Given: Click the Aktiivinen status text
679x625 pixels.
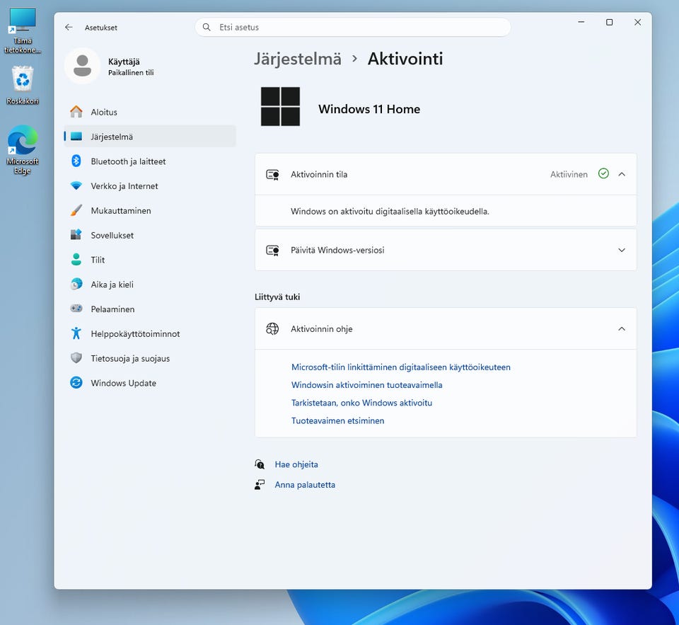Looking at the screenshot, I should pos(569,174).
